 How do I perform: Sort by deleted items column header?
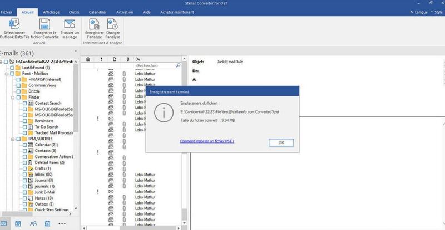(88, 59)
